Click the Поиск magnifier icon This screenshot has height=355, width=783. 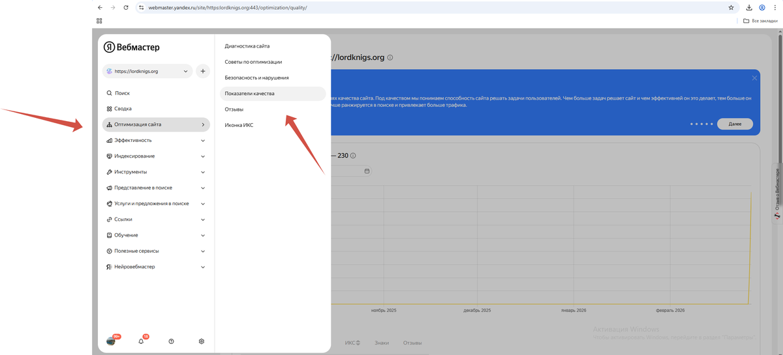[x=109, y=93]
